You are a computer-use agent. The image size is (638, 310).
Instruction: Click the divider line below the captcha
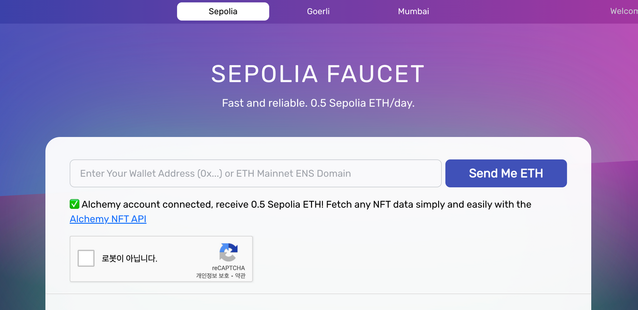tap(318, 294)
